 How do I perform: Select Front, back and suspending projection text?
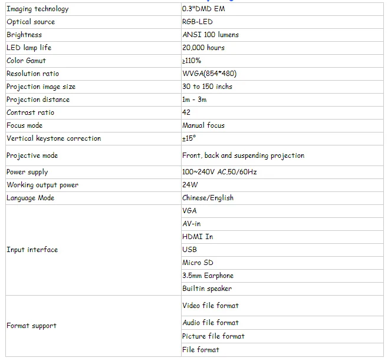pos(244,155)
